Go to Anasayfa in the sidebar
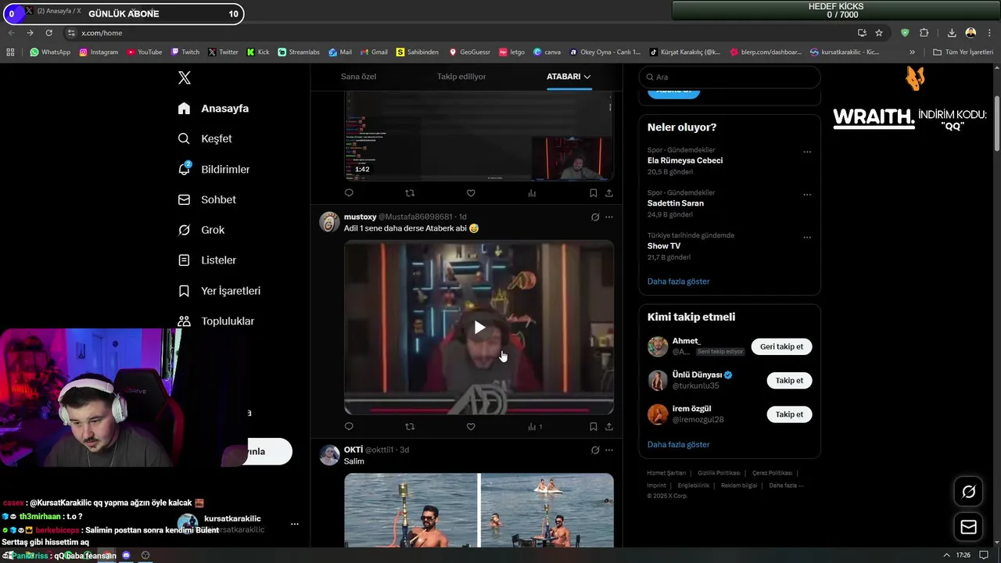This screenshot has height=563, width=1001. point(213,109)
